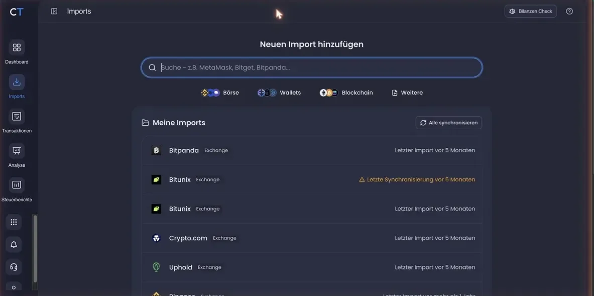Click the Meine Imports folder icon
Screen dimensions: 594x296
(x=145, y=123)
